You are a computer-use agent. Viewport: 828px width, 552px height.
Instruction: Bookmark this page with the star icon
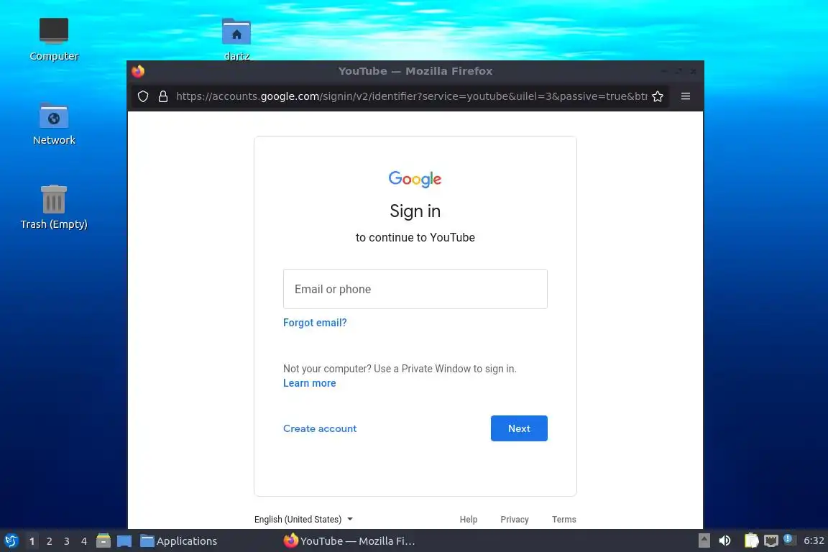click(x=658, y=96)
